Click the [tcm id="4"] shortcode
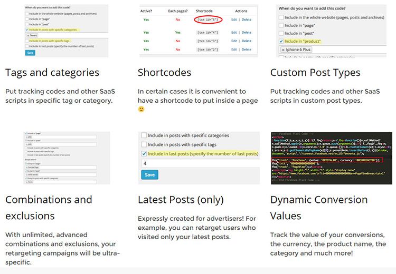Image resolution: width=396 pixels, height=274 pixels. tap(208, 33)
